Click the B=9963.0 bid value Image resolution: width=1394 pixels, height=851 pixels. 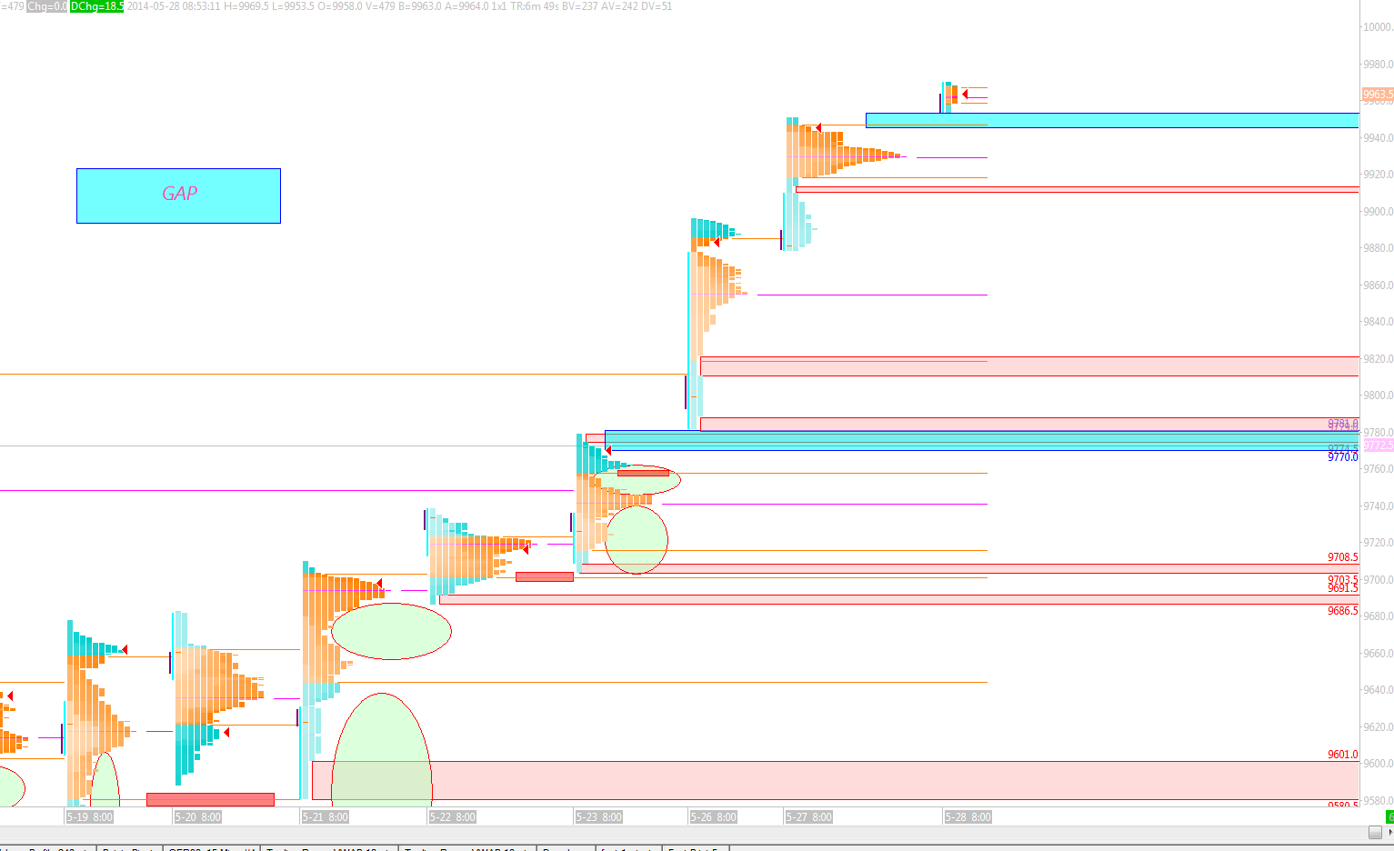coord(419,6)
